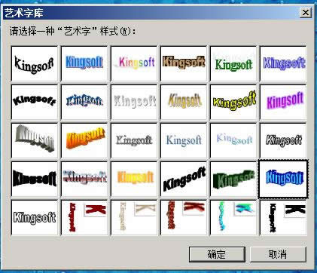Select the brown wood-textured Kingsoft style
This screenshot has width=317, height=273.
[x=184, y=63]
